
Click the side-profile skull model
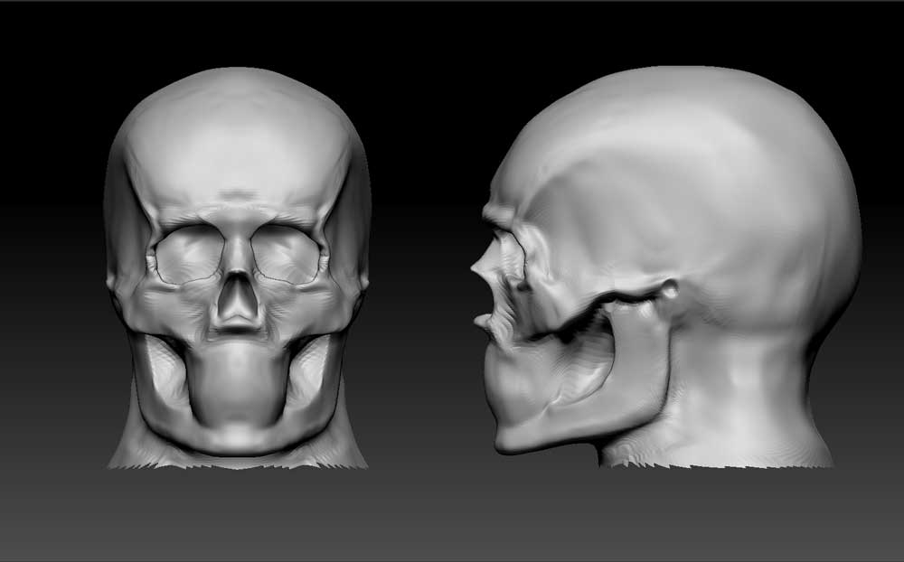click(x=666, y=267)
